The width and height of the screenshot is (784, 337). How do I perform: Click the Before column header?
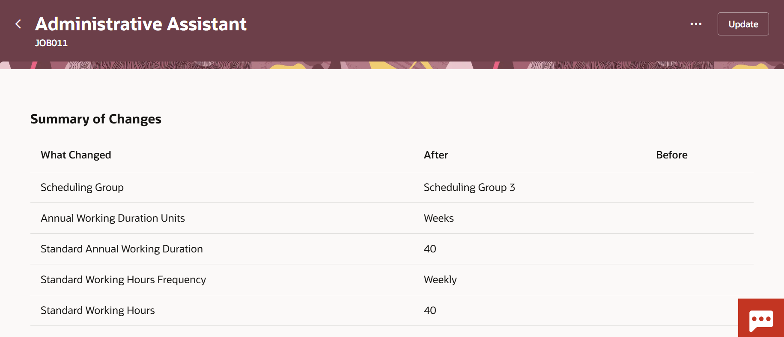coord(671,155)
